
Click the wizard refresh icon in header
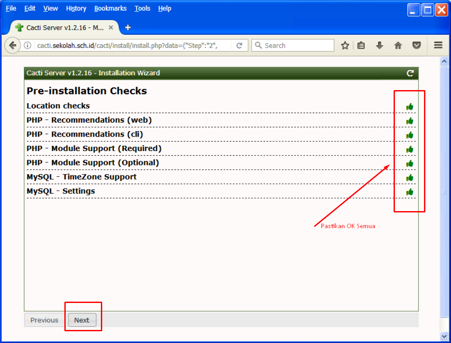pyautogui.click(x=410, y=73)
